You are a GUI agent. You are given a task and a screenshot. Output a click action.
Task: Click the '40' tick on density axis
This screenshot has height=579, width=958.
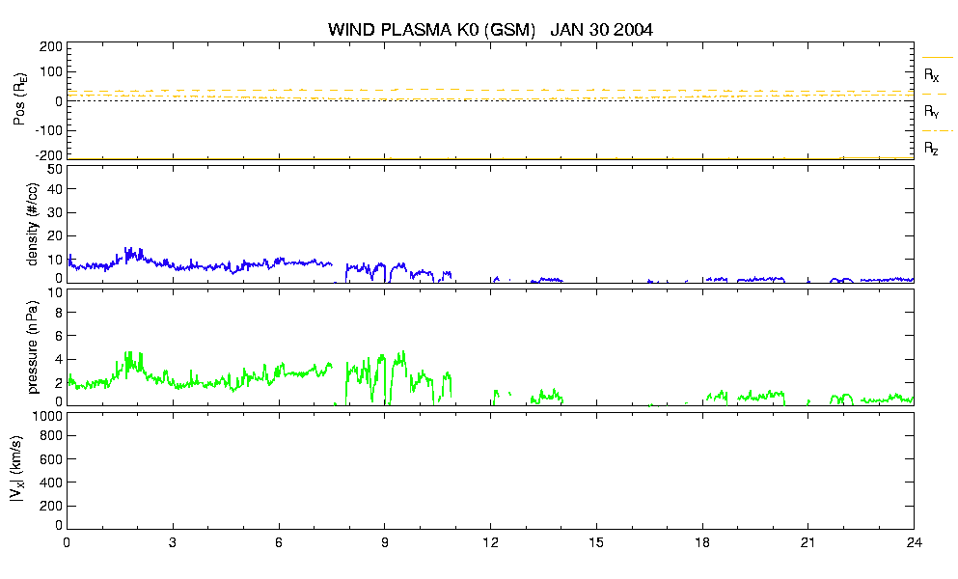coord(56,189)
